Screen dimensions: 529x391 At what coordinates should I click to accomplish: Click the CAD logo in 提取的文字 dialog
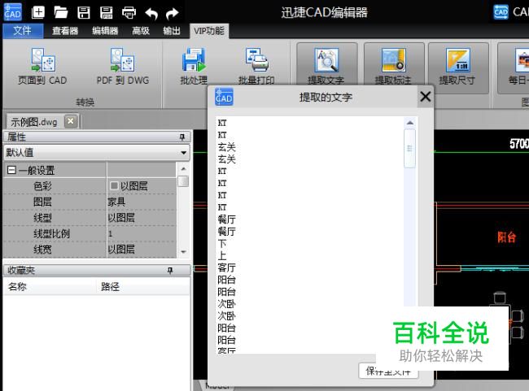224,97
